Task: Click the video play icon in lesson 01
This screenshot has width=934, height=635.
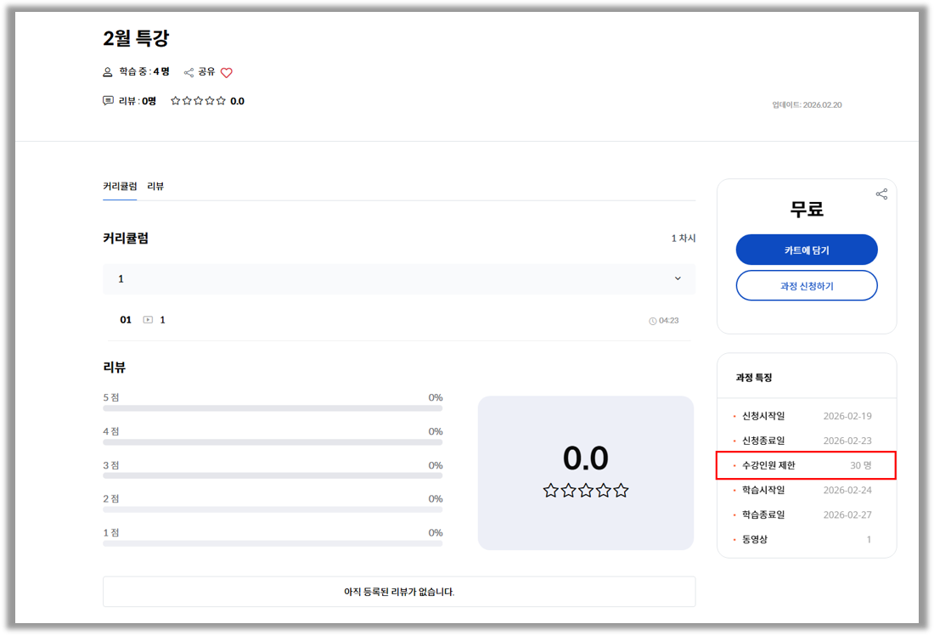Action: (x=148, y=320)
